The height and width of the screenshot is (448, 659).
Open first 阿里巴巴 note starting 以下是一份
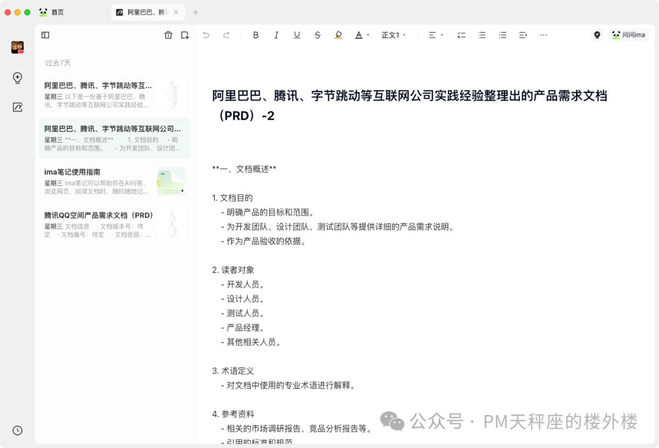click(x=115, y=95)
